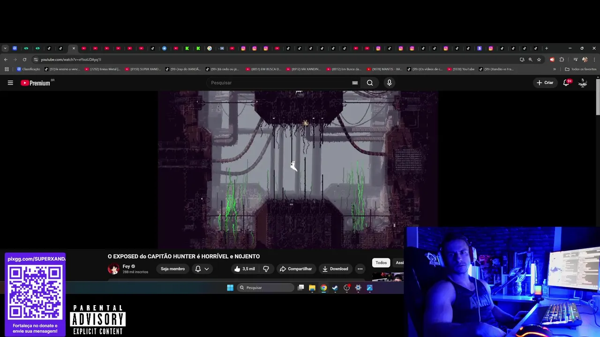Open the zoom magnifier icon in address bar
This screenshot has width=600, height=337.
tap(531, 59)
